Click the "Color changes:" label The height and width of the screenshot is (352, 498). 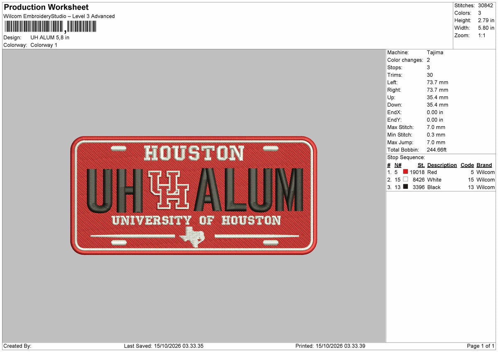pyautogui.click(x=405, y=60)
